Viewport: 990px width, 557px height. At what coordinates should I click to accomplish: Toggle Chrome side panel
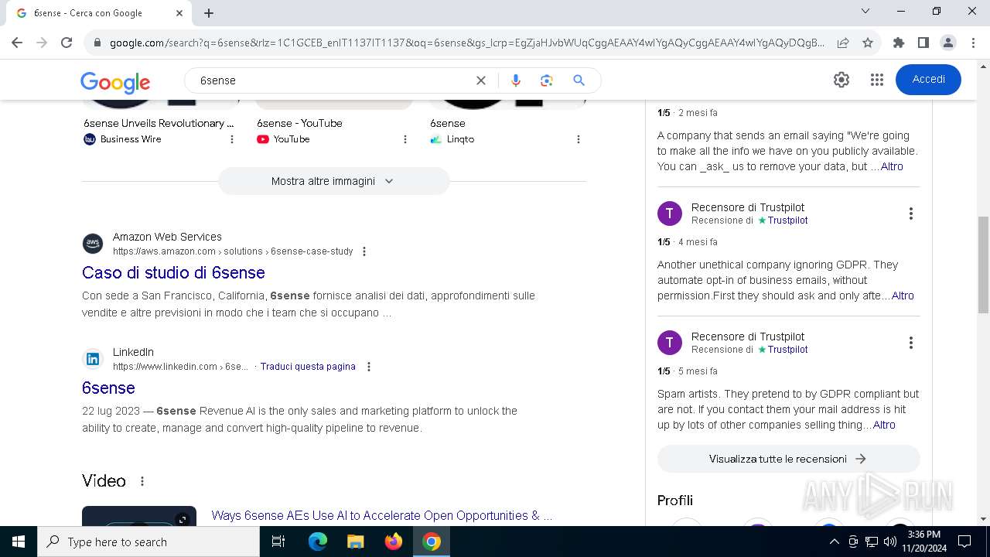[923, 43]
